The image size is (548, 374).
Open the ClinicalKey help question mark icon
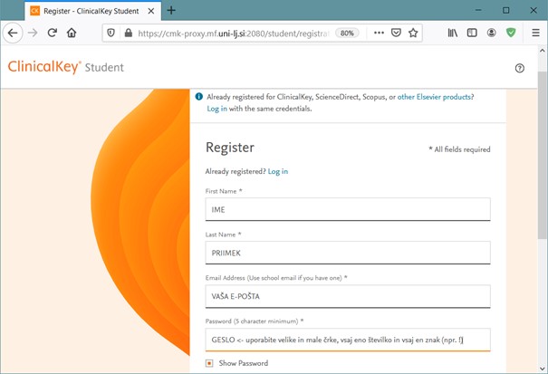(x=520, y=68)
